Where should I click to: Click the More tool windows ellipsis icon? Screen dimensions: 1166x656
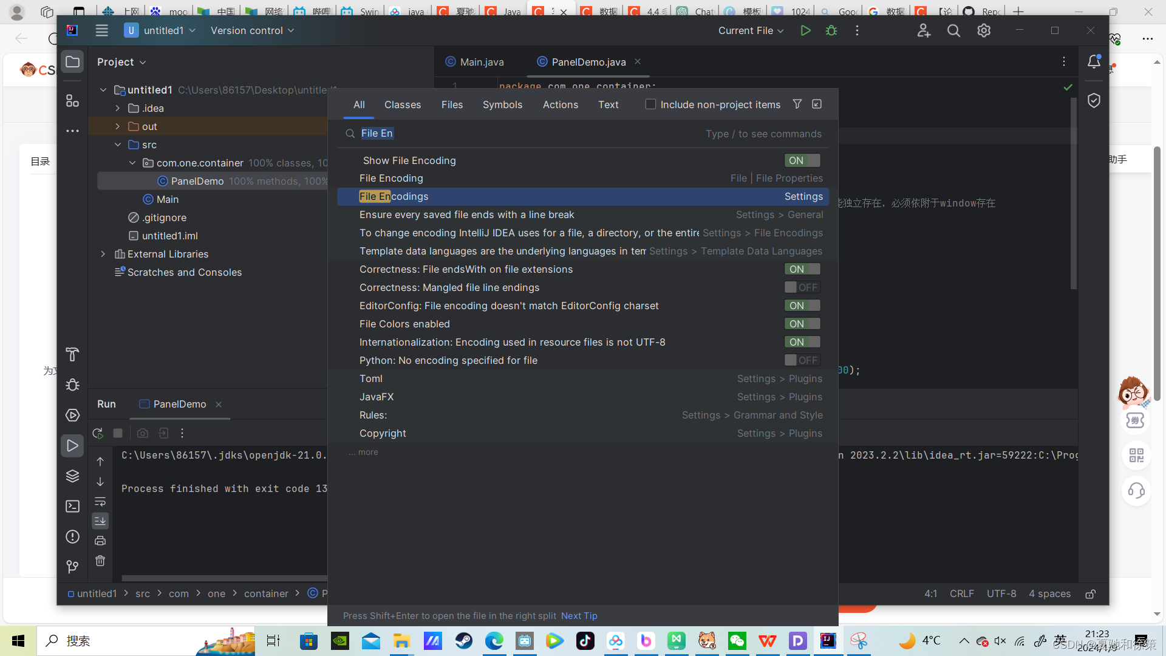(72, 131)
